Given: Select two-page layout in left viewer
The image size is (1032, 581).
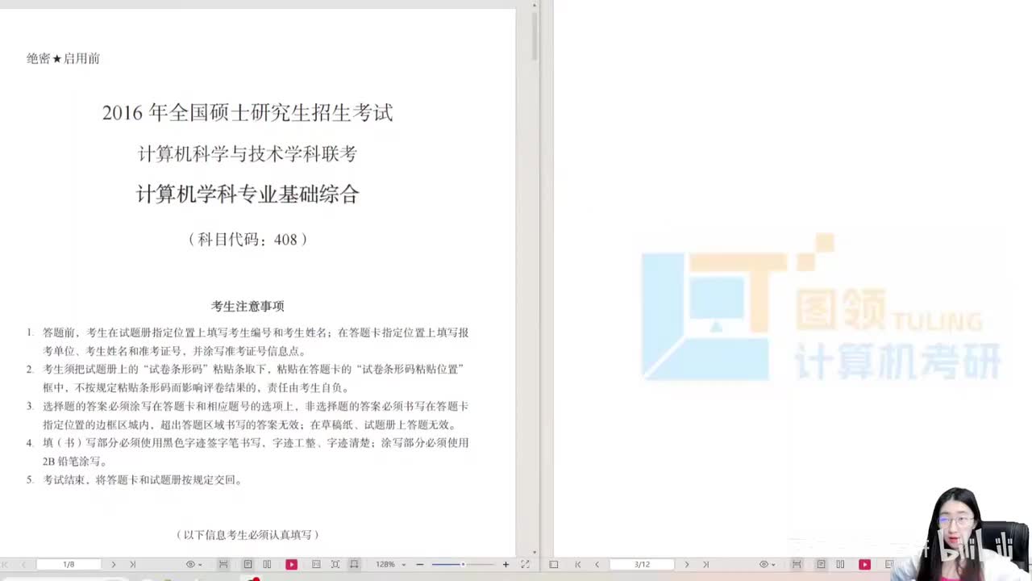Looking at the screenshot, I should (267, 565).
